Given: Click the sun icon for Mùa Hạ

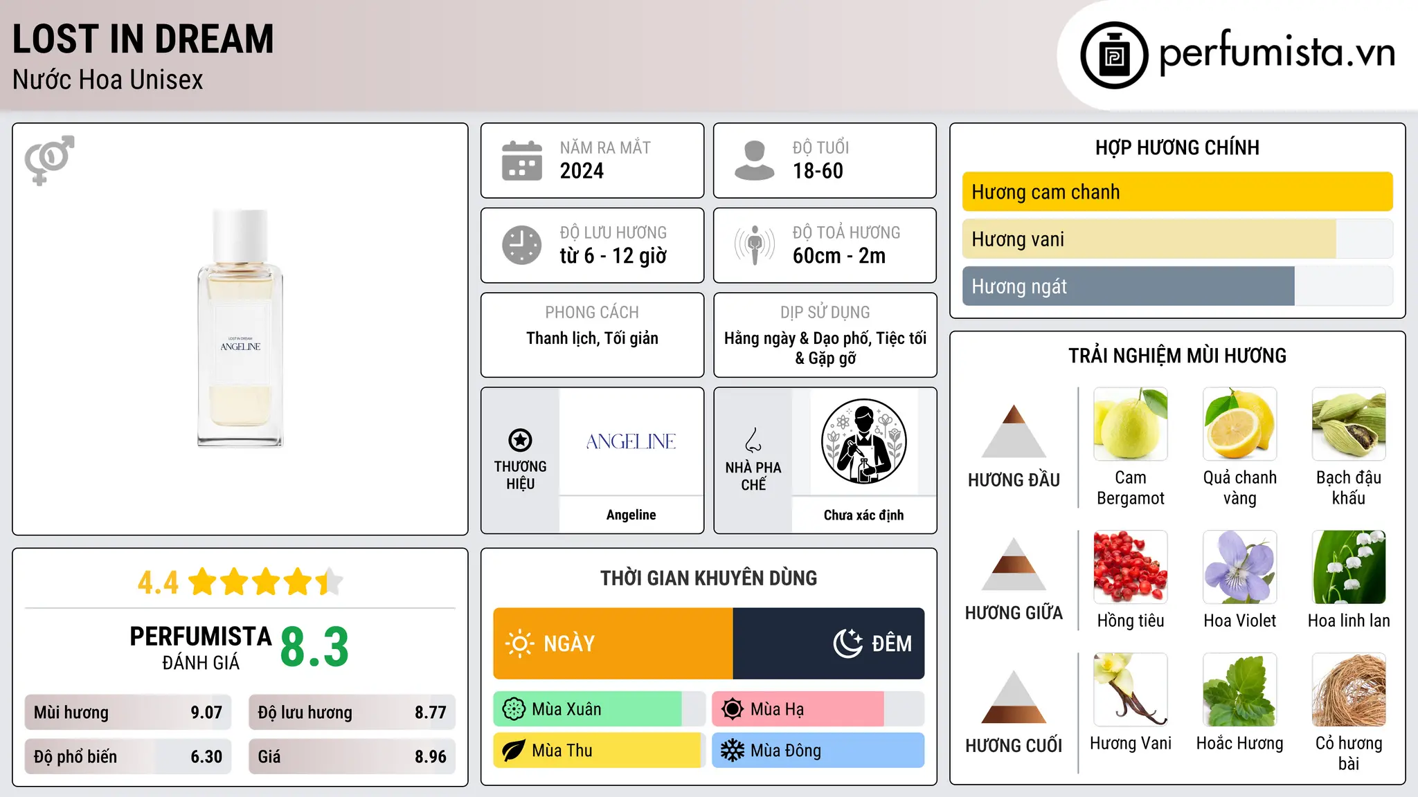Looking at the screenshot, I should pos(733,709).
